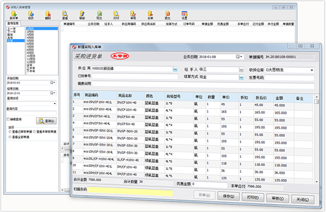Click the 查询 search button

click(x=46, y=121)
